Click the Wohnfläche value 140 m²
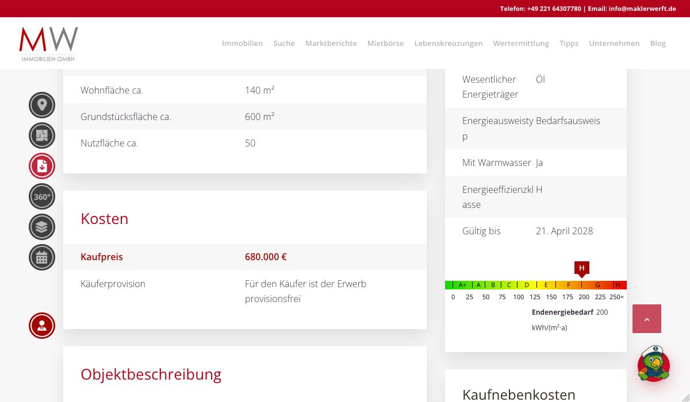Viewport: 690px width, 402px height. tap(259, 90)
